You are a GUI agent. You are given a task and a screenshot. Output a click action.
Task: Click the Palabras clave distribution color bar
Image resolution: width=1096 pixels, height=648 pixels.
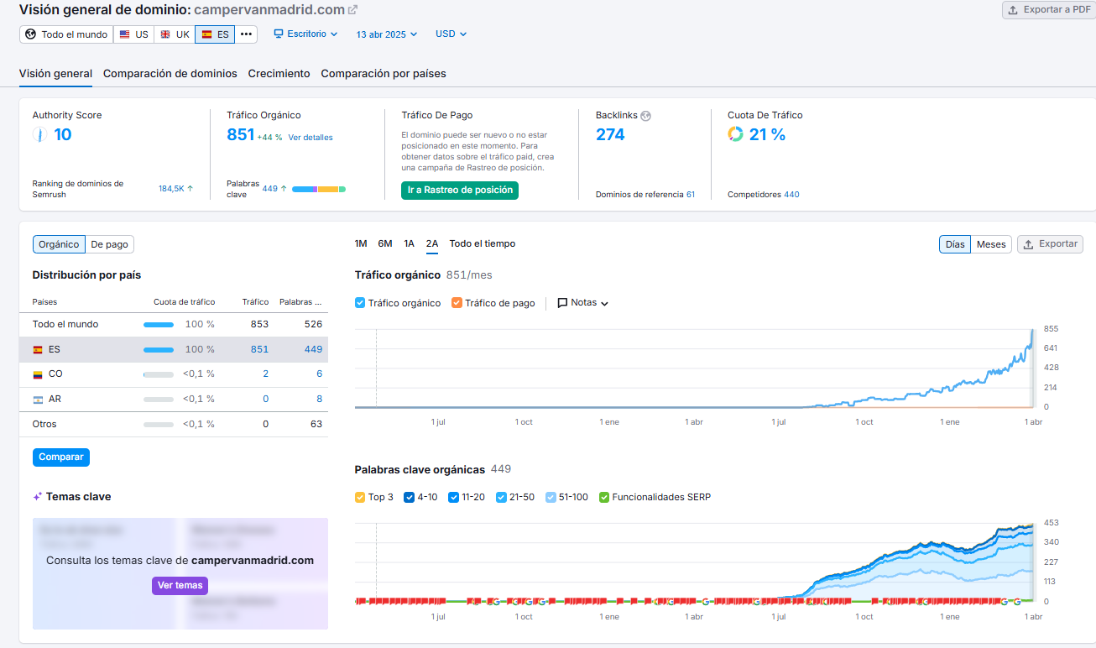tap(319, 189)
